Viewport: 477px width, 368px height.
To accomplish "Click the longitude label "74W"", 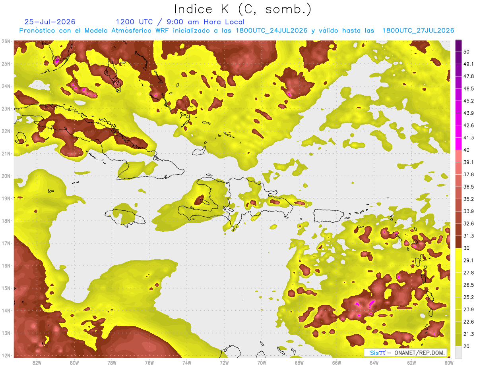I will [x=187, y=363].
